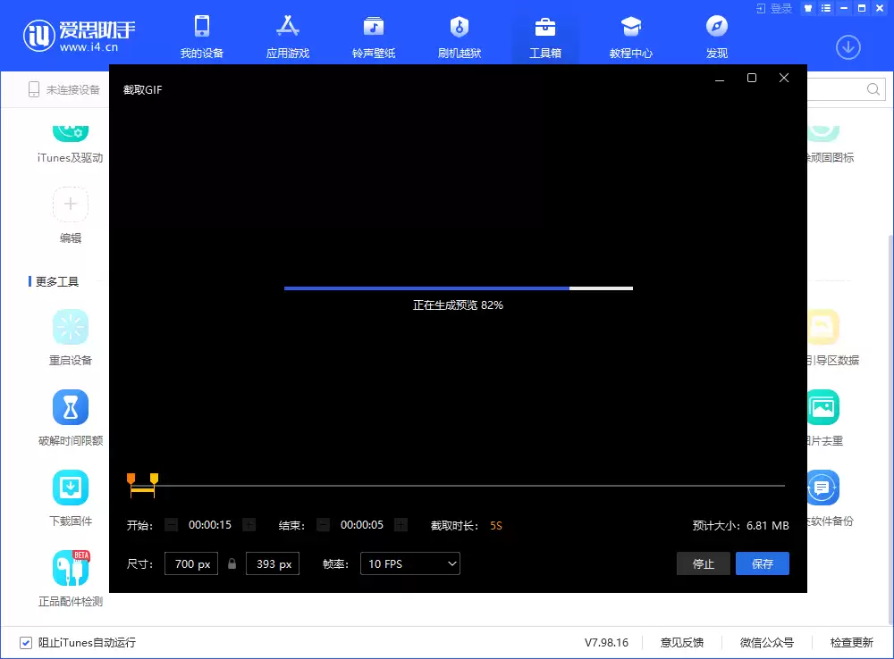This screenshot has height=659, width=894.
Task: Click the preview generation progress bar
Action: tap(459, 288)
